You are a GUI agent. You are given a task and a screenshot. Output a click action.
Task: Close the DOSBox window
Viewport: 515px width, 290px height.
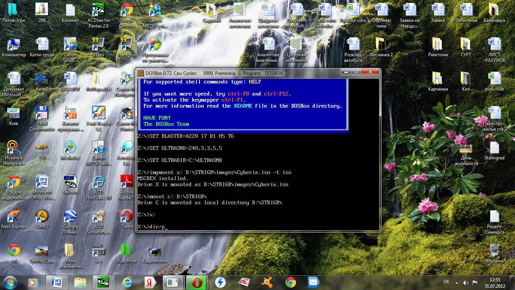[370, 71]
